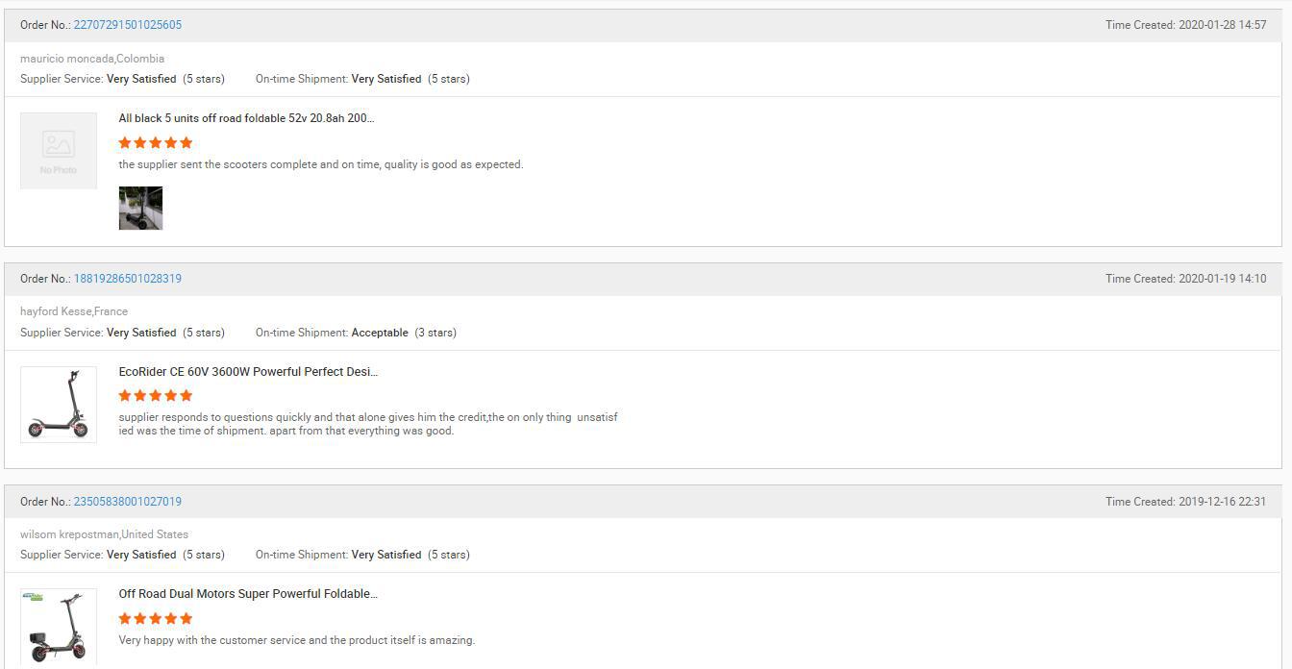Click the five-star rating on EcoRider review
The height and width of the screenshot is (669, 1292).
click(x=156, y=395)
